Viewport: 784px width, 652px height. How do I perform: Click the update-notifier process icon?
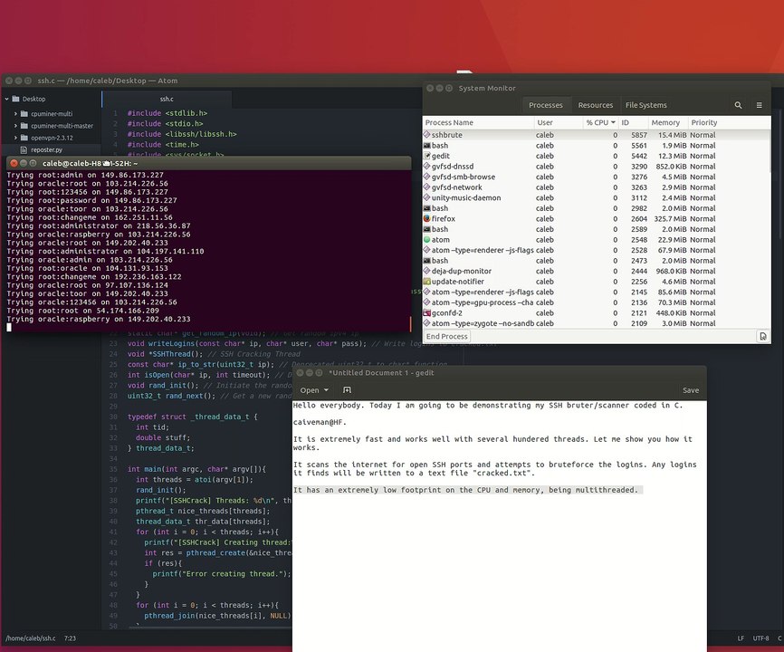(427, 282)
